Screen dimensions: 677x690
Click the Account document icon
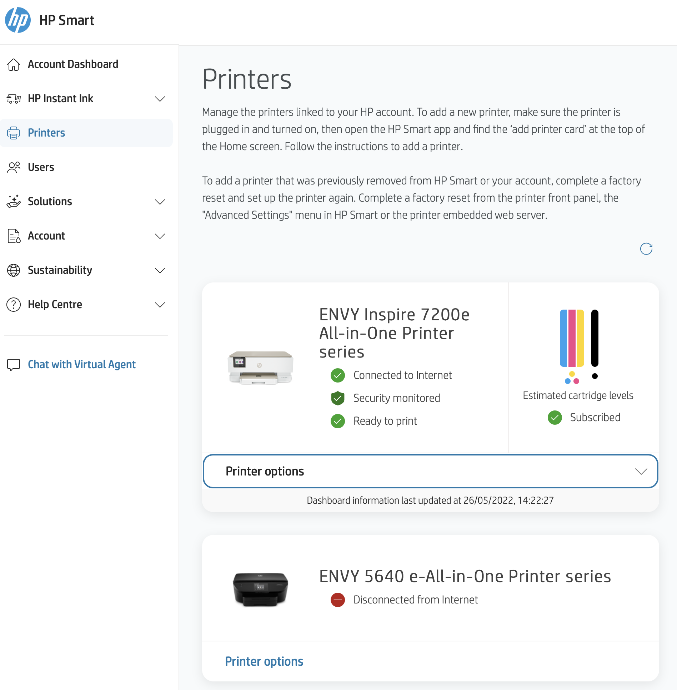pos(14,236)
